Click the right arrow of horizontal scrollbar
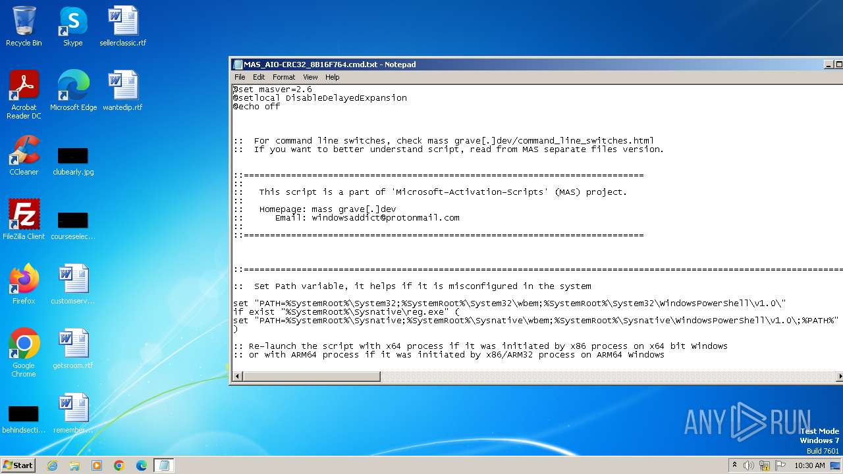This screenshot has width=843, height=474. [840, 376]
